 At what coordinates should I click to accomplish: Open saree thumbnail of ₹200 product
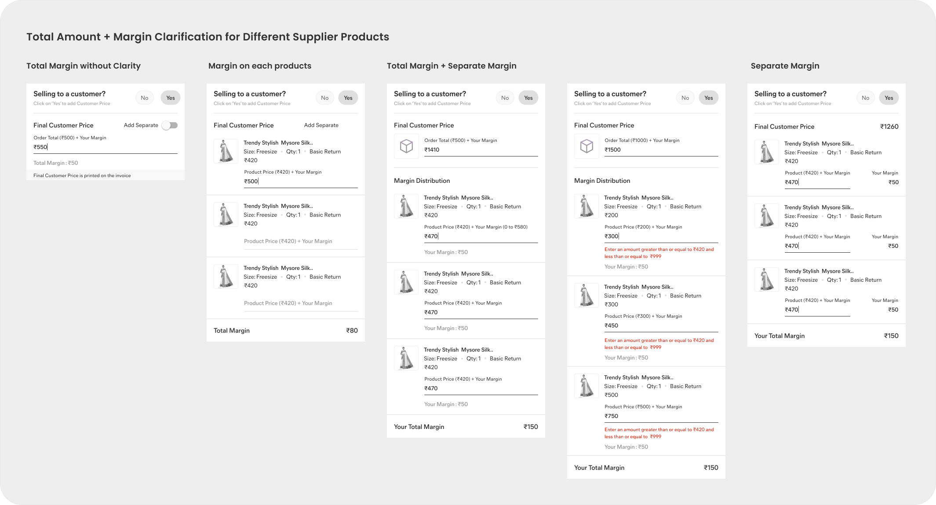coord(586,206)
